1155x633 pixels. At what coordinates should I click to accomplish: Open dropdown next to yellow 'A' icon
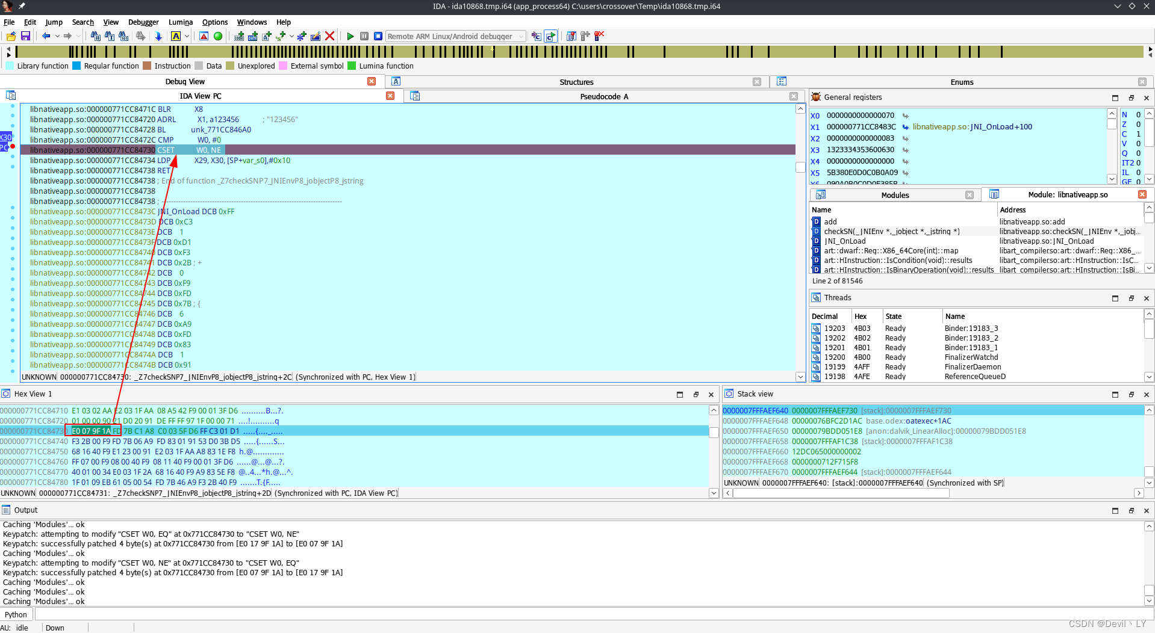pos(187,36)
